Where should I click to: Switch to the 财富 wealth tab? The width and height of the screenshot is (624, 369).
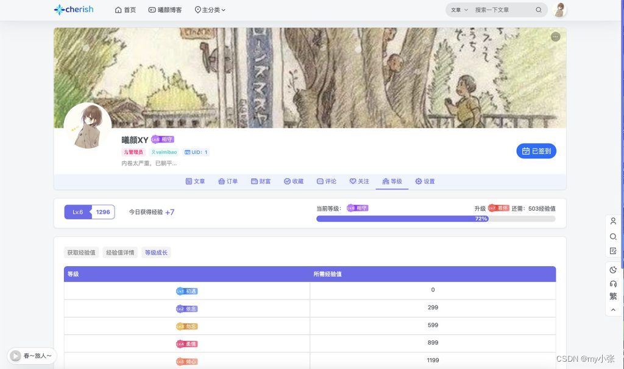(261, 181)
